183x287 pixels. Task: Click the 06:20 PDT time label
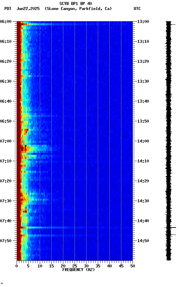coord(6,61)
